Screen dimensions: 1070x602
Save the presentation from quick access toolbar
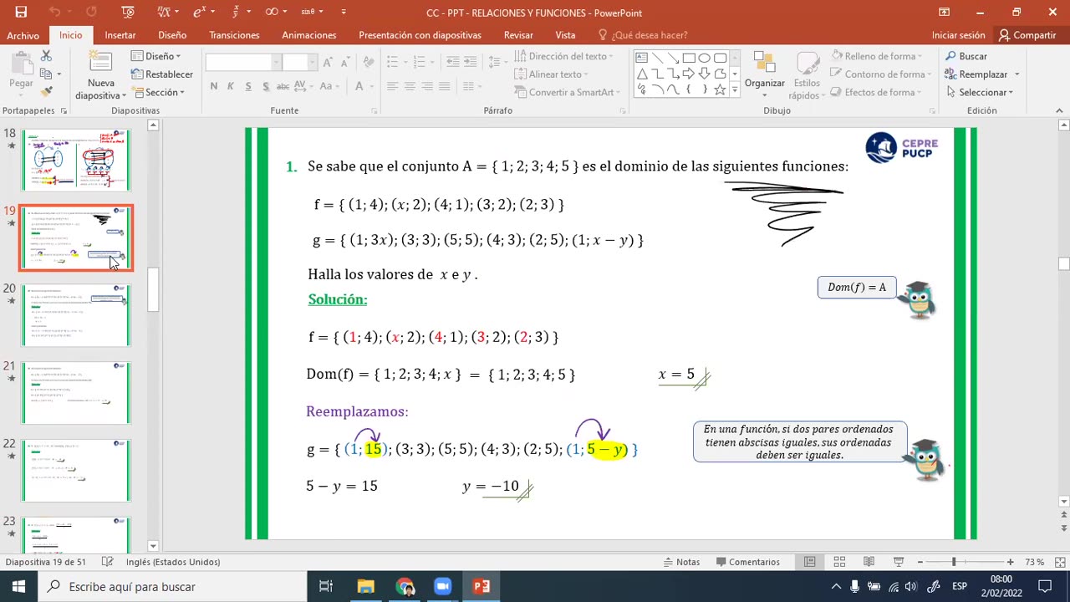pos(21,12)
